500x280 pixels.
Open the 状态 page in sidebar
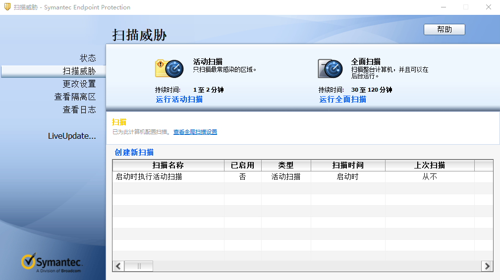click(88, 58)
